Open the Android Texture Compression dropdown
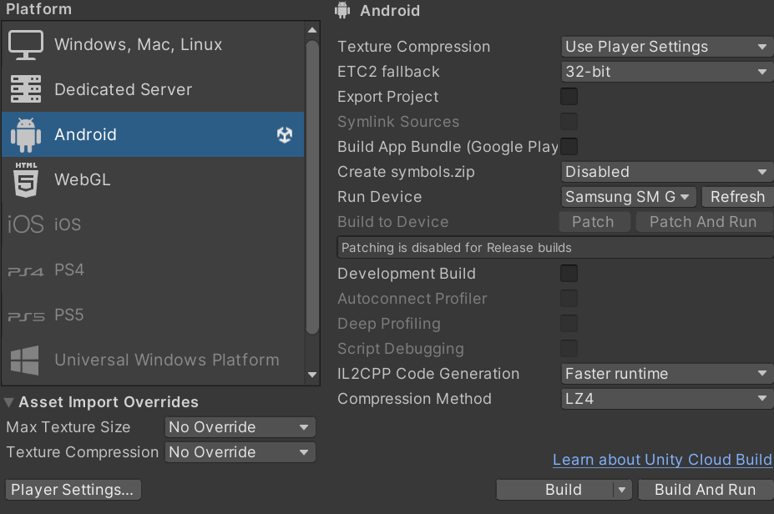774x514 pixels. [x=667, y=47]
